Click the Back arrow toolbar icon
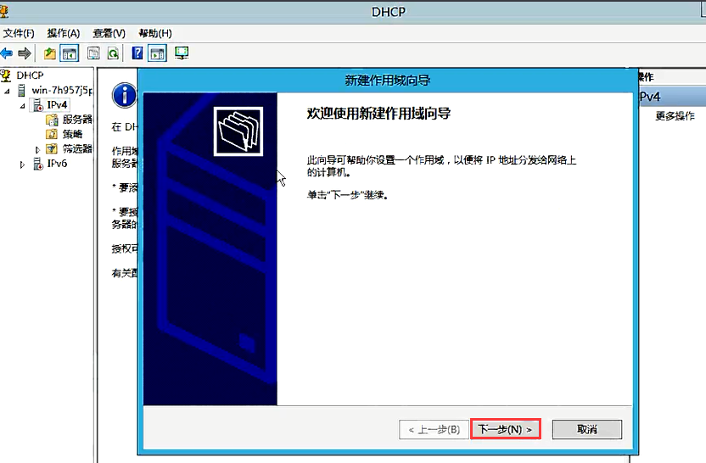 6,53
